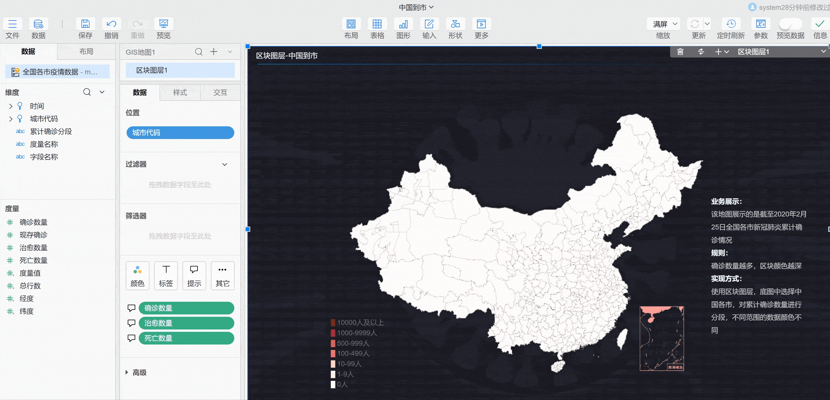Open the 参数 parameters icon
This screenshot has width=830, height=400.
(x=761, y=24)
